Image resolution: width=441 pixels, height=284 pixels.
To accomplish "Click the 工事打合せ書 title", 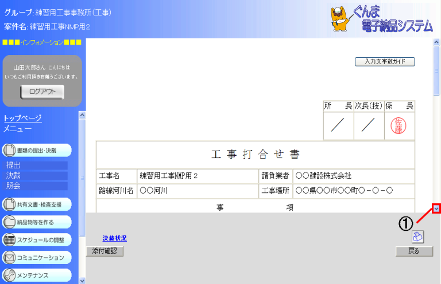I will coord(256,155).
